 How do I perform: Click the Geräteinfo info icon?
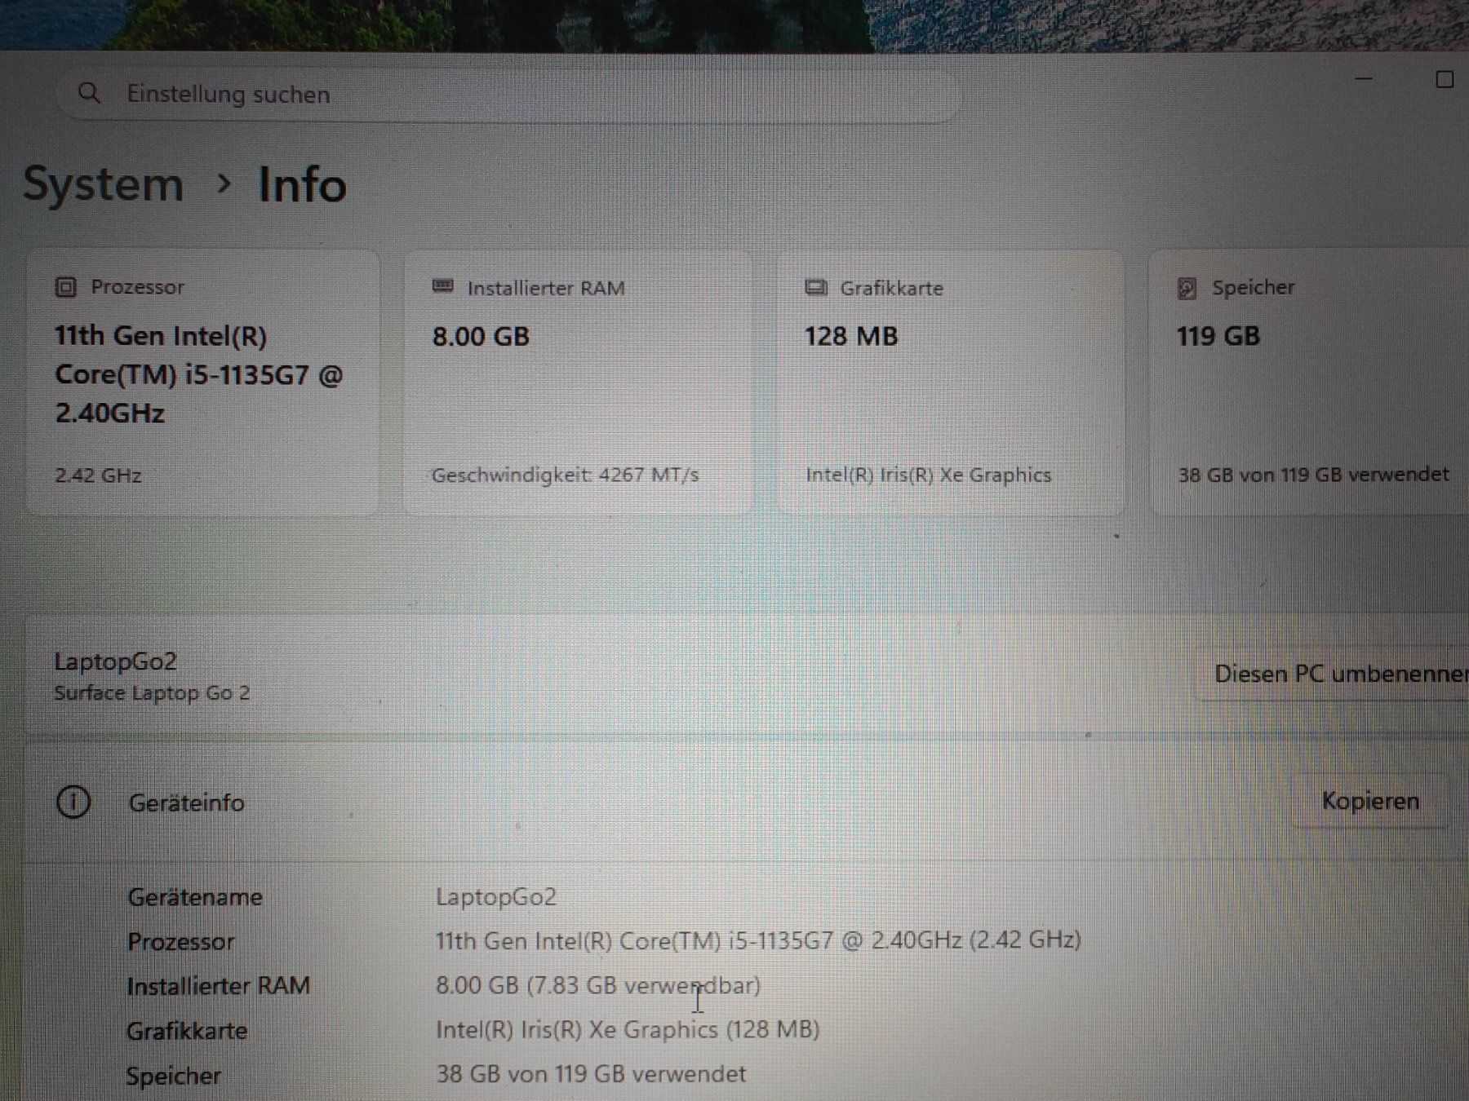(x=73, y=803)
